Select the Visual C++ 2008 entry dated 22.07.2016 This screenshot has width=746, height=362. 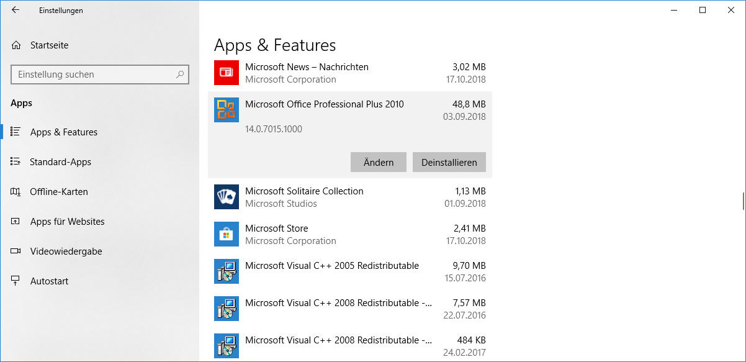pos(350,309)
